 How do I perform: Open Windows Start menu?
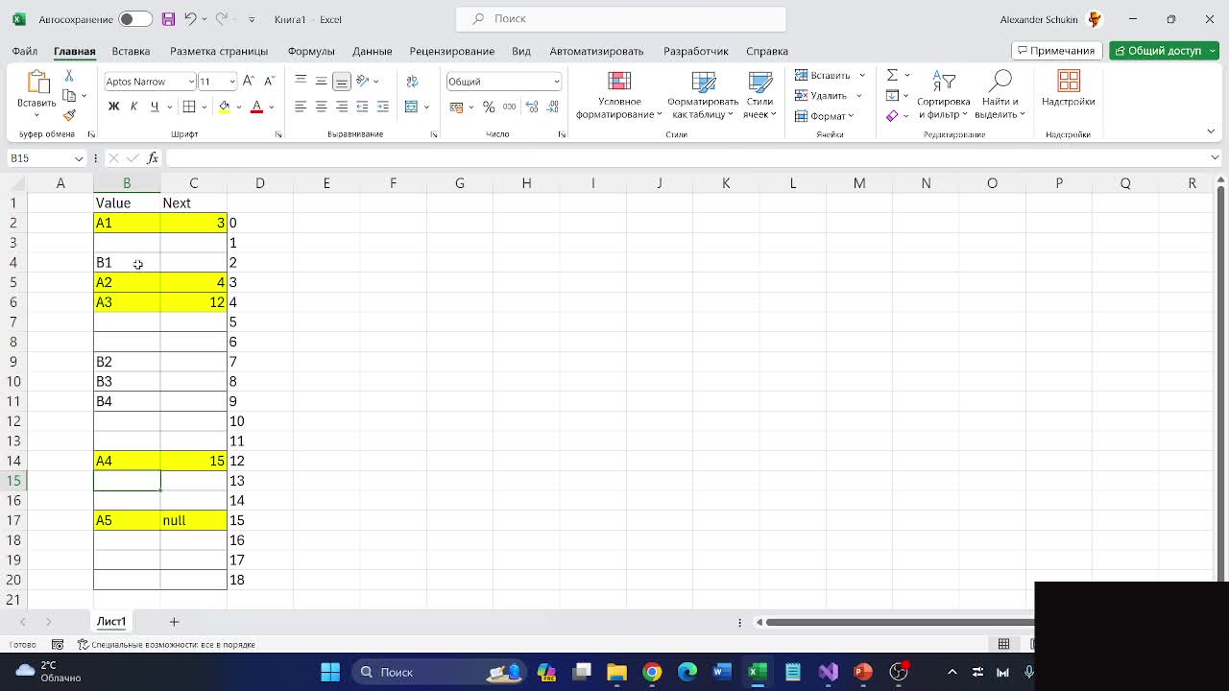(x=330, y=672)
